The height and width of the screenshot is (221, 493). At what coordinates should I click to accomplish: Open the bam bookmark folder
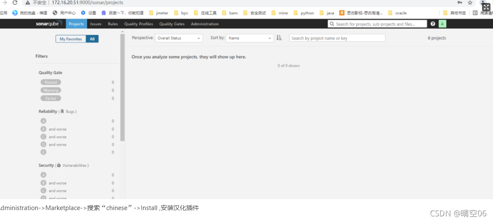(x=230, y=13)
